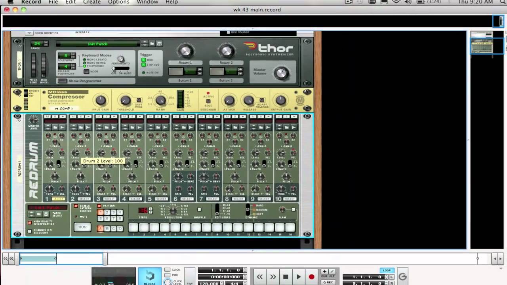The width and height of the screenshot is (507, 285).
Task: Enable Channel 8-9 Exclusive on Redrum
Action: click(30, 231)
